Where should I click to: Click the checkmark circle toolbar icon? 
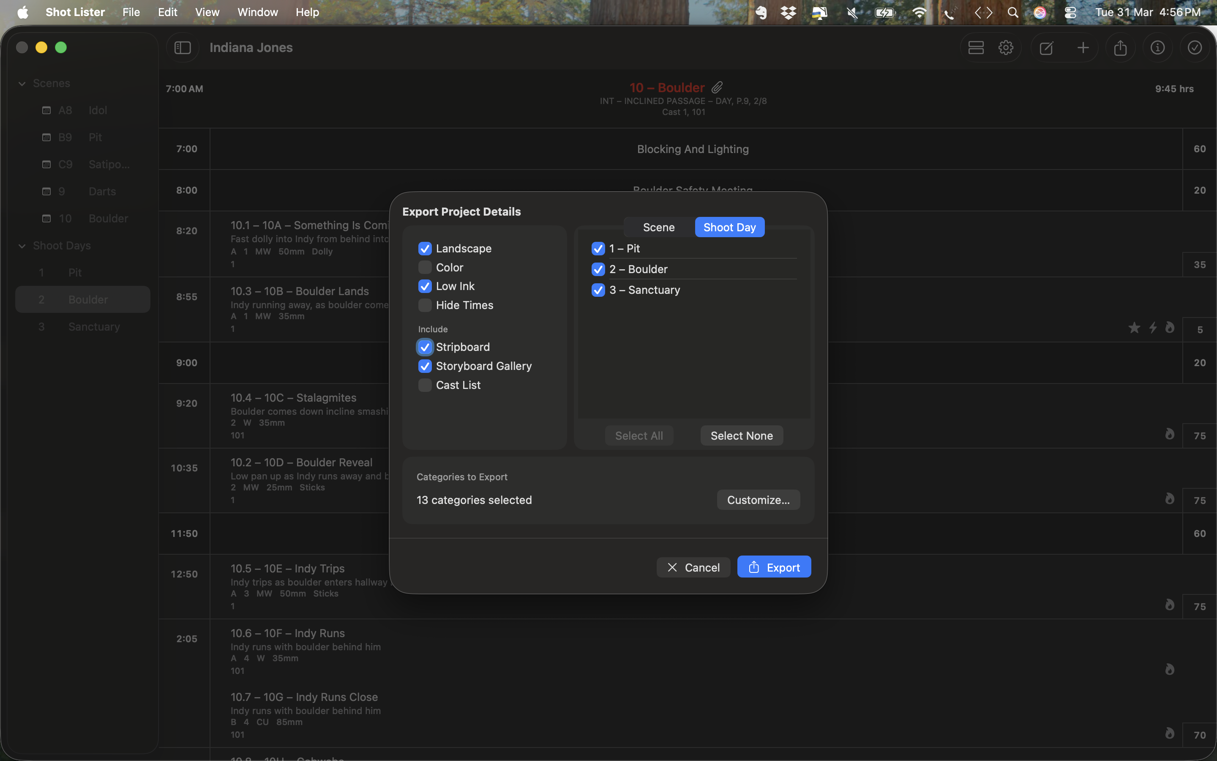(1195, 48)
